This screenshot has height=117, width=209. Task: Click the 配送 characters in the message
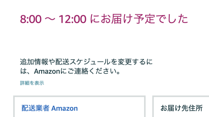62,62
